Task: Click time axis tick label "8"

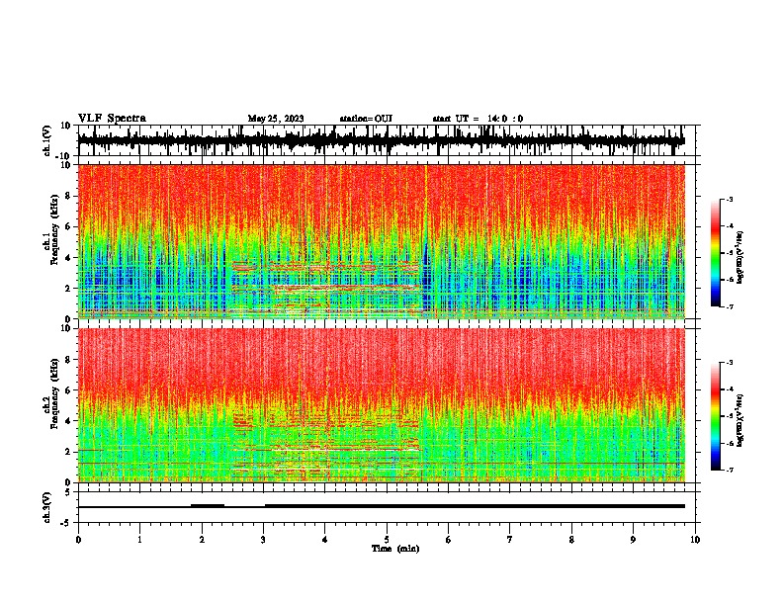Action: [571, 540]
